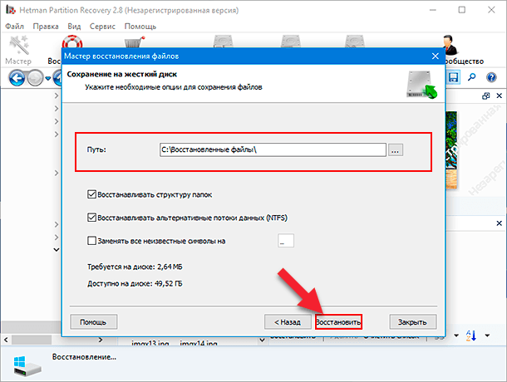
Task: Select 'Требуется на диске: 2,64 МБ' text
Action: (135, 267)
